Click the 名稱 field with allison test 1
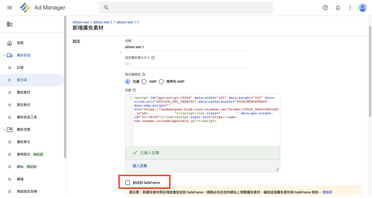This screenshot has width=372, height=198. coord(187,47)
